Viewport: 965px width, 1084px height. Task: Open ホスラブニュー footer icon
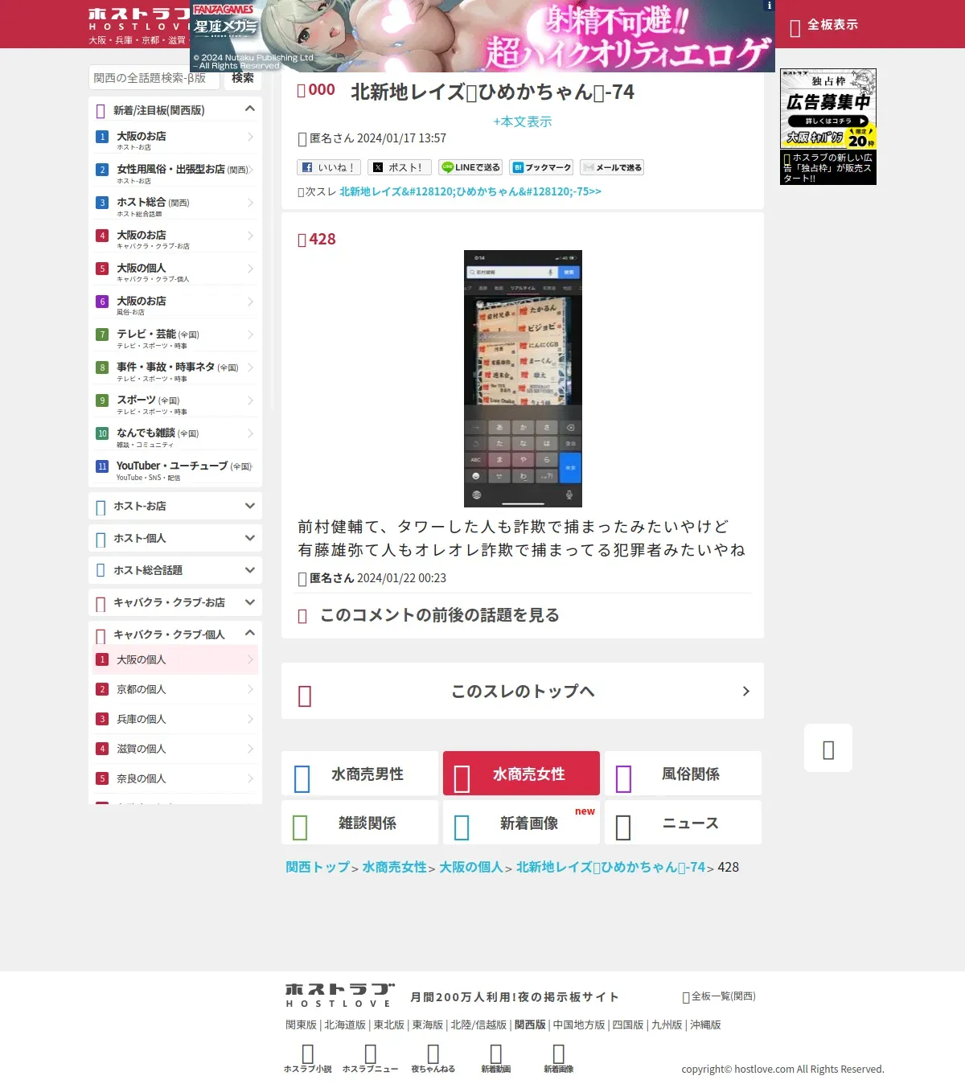[x=370, y=1058]
